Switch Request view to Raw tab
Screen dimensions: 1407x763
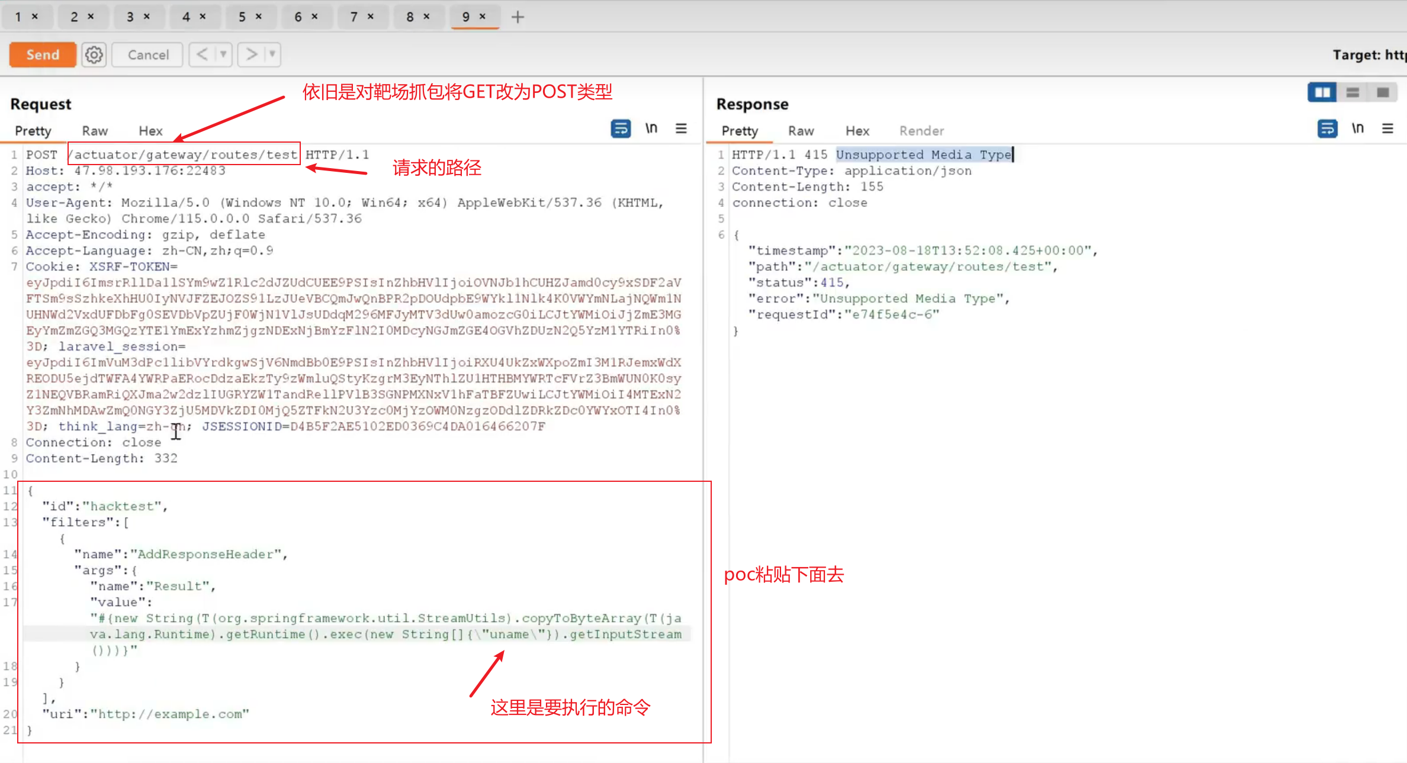[95, 131]
